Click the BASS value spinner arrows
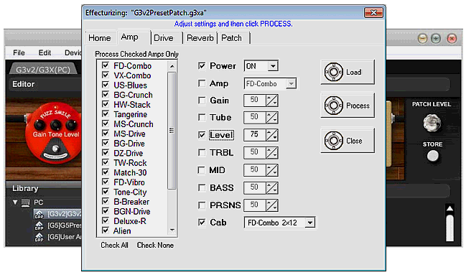 coord(271,187)
